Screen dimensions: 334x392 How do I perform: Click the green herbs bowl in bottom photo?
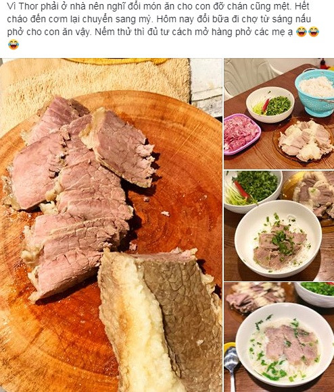(314, 294)
